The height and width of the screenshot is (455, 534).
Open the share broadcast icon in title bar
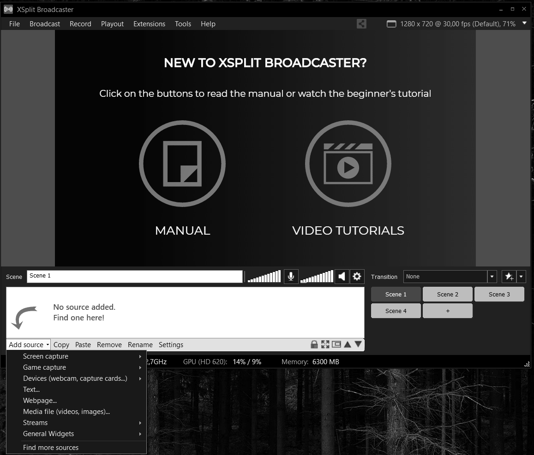tap(361, 24)
